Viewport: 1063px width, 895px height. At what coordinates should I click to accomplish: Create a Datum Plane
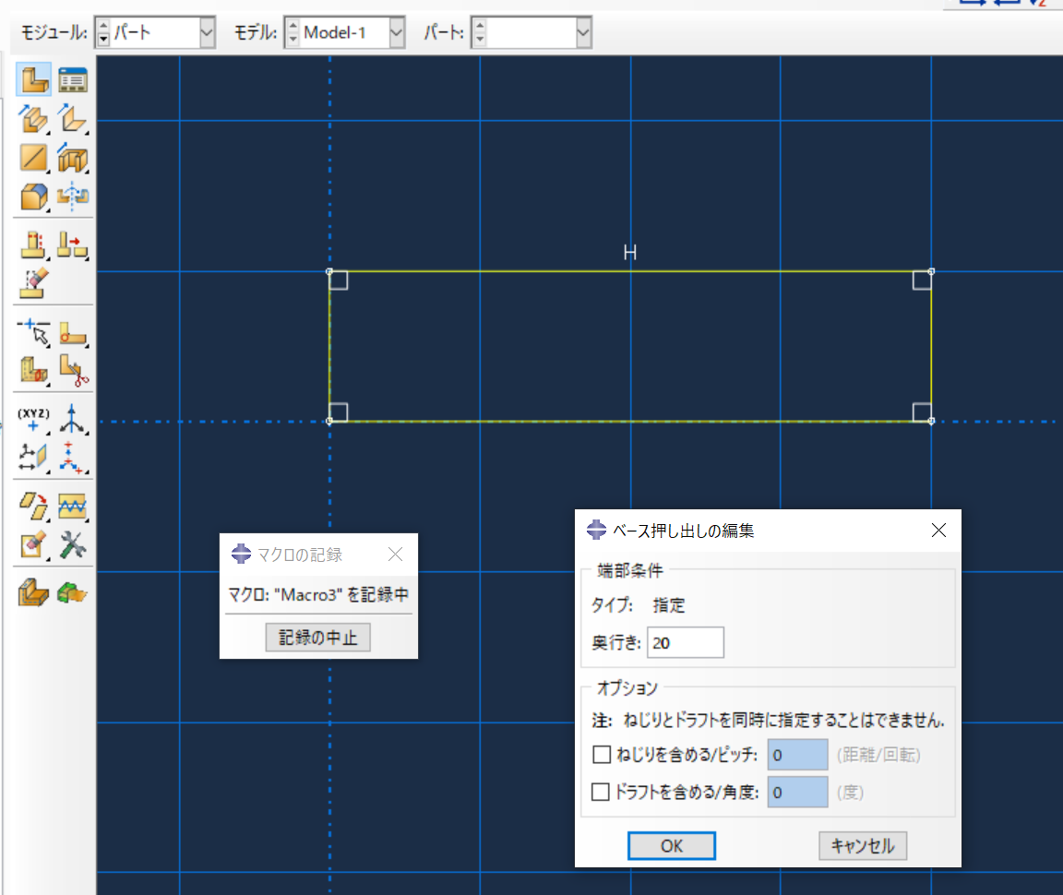[x=34, y=458]
